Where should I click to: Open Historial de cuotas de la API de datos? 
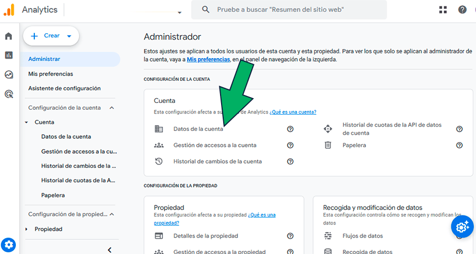[392, 129]
